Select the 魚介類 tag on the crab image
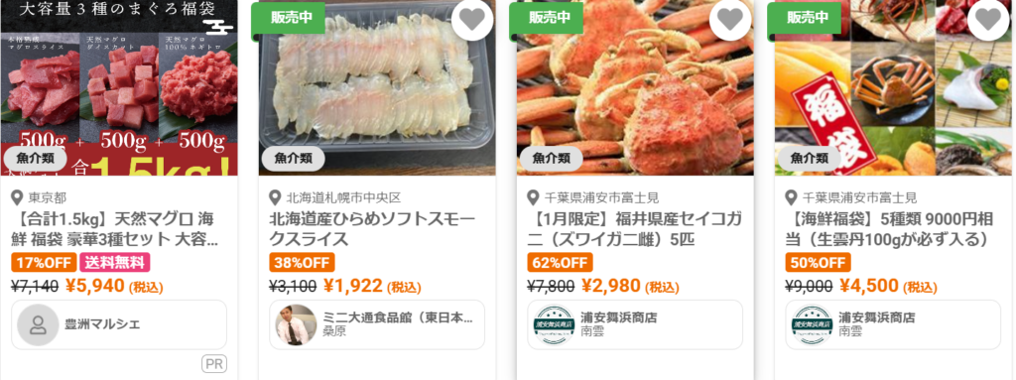 [551, 158]
